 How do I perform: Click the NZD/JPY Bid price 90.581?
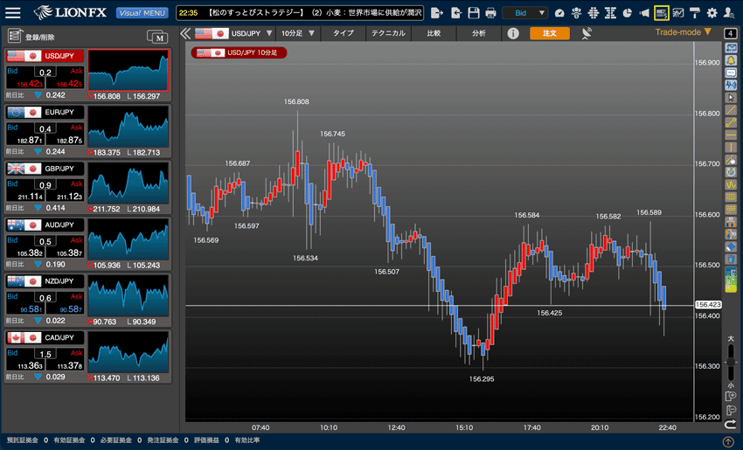pos(31,309)
